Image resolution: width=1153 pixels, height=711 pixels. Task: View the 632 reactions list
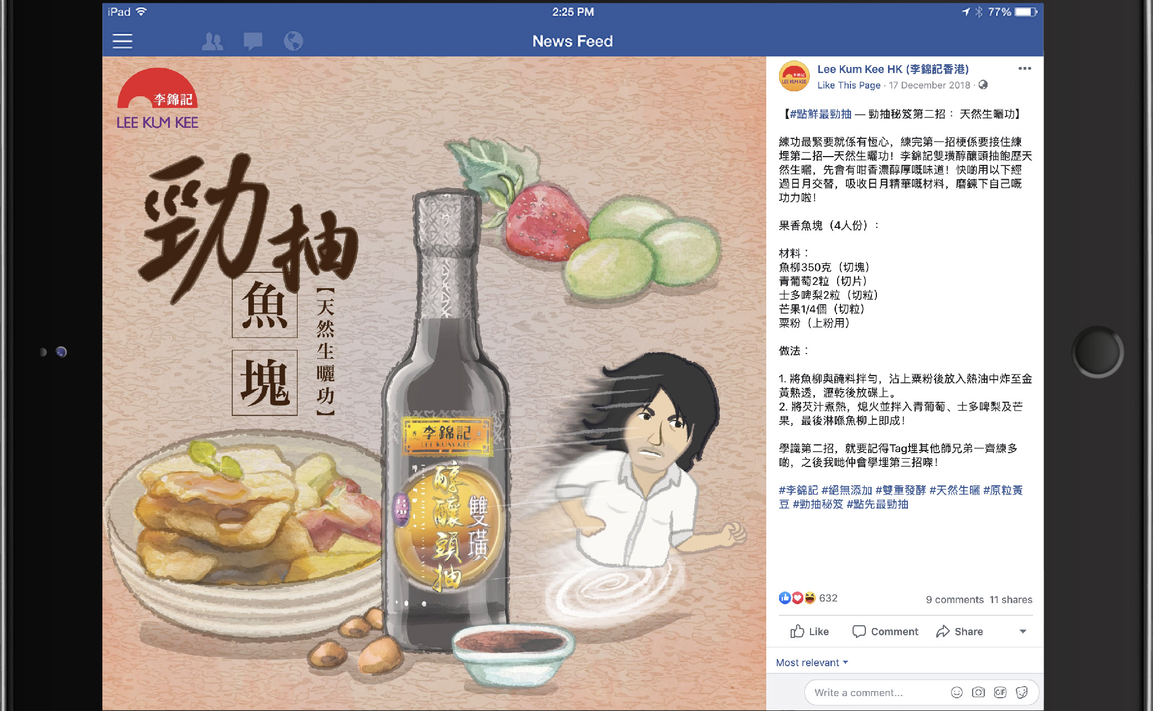pyautogui.click(x=808, y=598)
